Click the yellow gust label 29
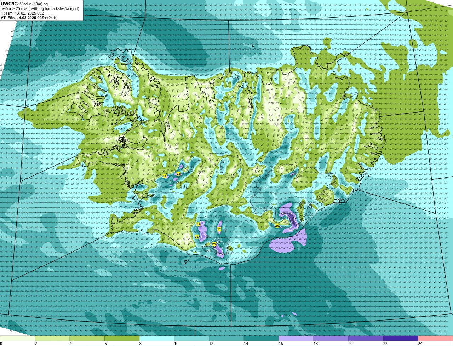 coord(214,244)
